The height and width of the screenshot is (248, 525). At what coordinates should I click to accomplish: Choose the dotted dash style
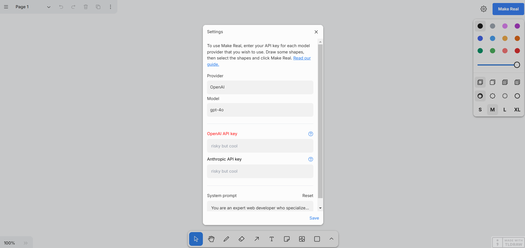pos(505,96)
